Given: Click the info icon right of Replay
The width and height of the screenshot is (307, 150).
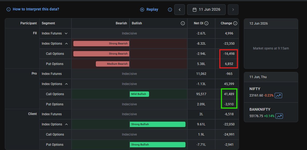Looking at the screenshot, I should 170,10.
